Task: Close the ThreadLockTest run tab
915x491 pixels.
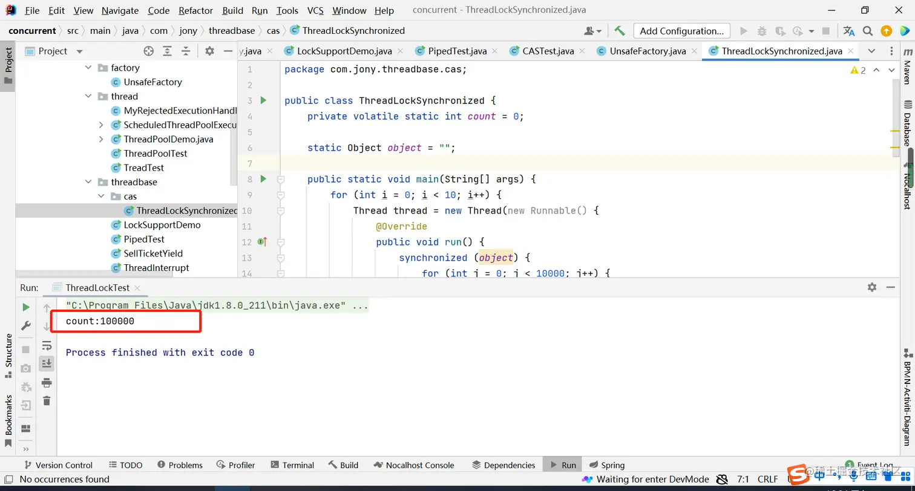Action: pos(137,288)
